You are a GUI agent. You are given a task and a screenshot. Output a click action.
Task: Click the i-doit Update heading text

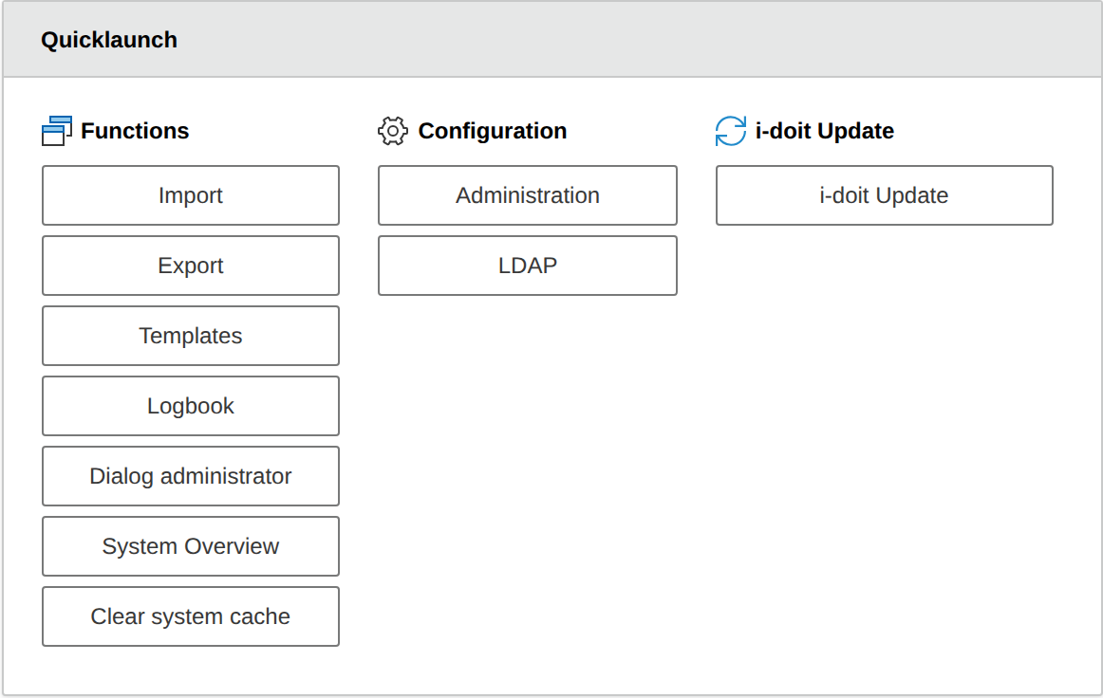pyautogui.click(x=825, y=131)
